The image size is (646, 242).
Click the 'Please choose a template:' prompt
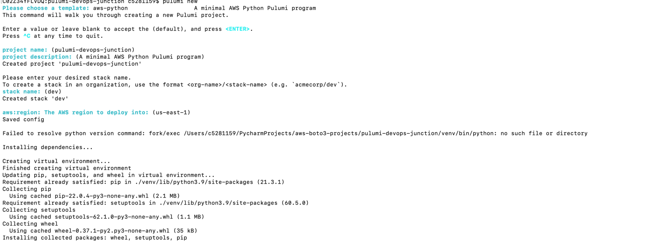click(46, 8)
